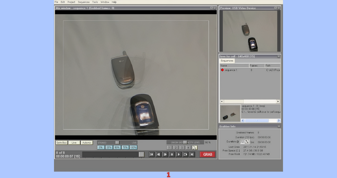
Task: Select onion skin level 2
Action: (176, 148)
